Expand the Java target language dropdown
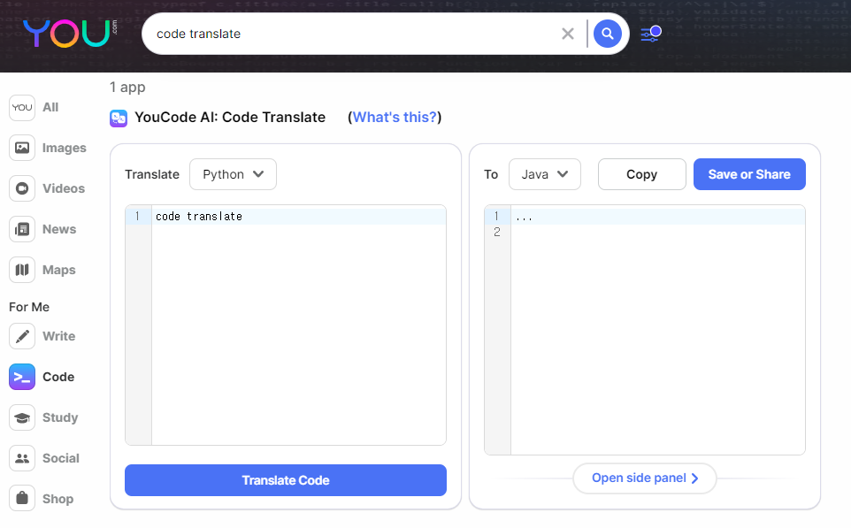 [544, 174]
